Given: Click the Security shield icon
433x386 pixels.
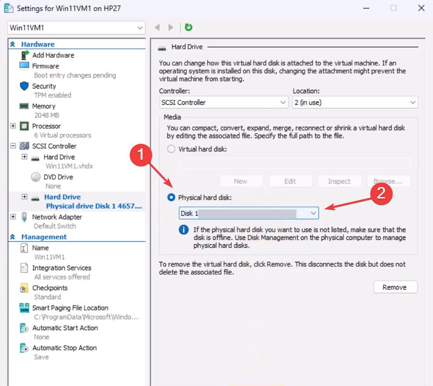Looking at the screenshot, I should 24,86.
